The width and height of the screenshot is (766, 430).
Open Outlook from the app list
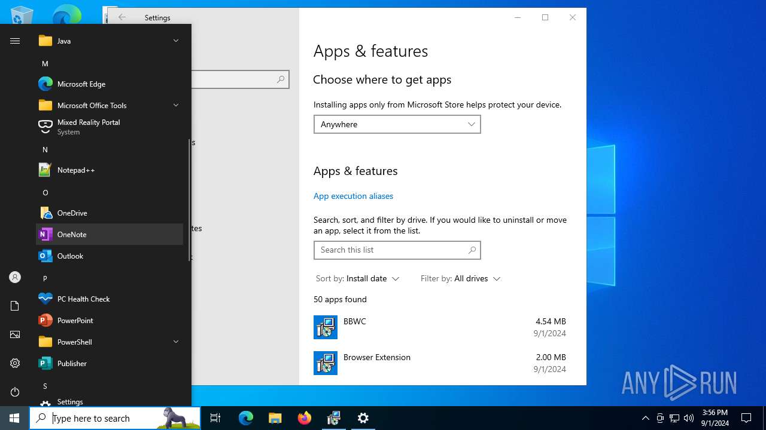click(110, 256)
